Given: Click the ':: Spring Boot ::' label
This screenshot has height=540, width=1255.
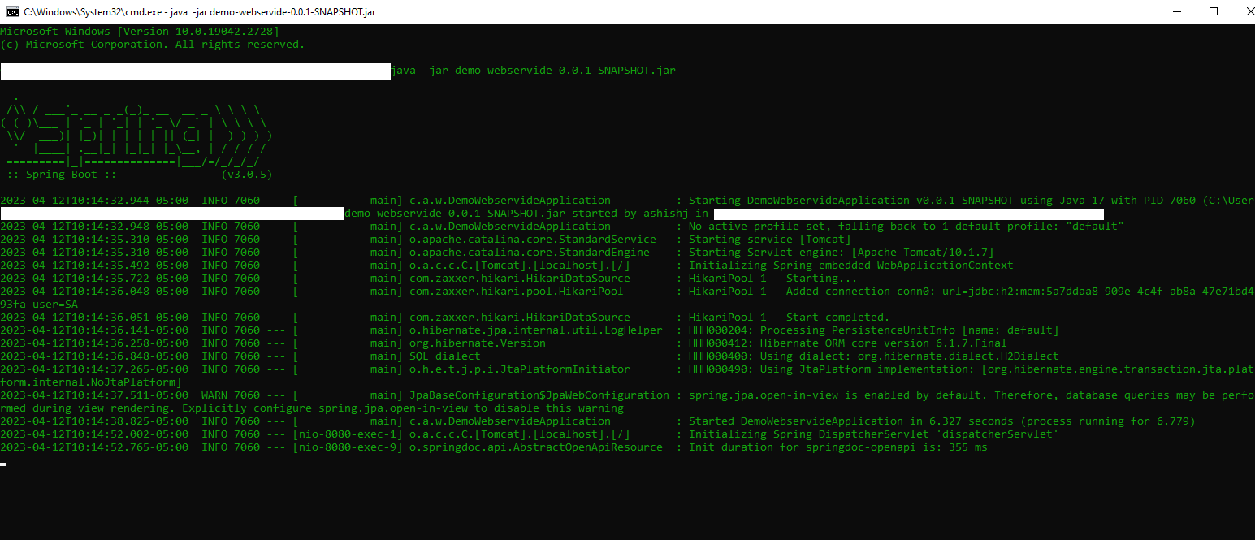Looking at the screenshot, I should click(62, 175).
